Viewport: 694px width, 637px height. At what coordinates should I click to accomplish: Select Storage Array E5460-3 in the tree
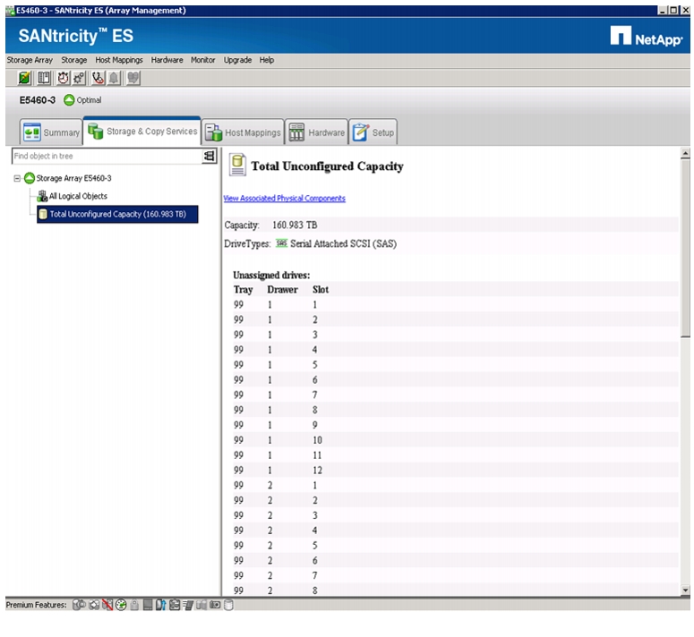click(x=74, y=179)
